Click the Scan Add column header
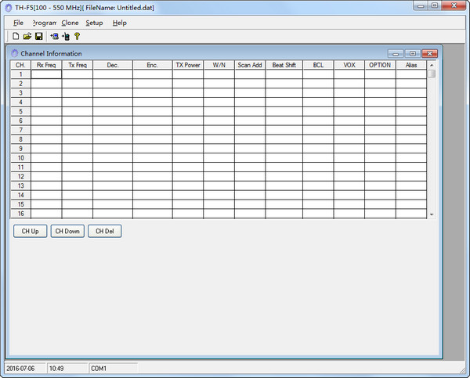 [x=250, y=65]
